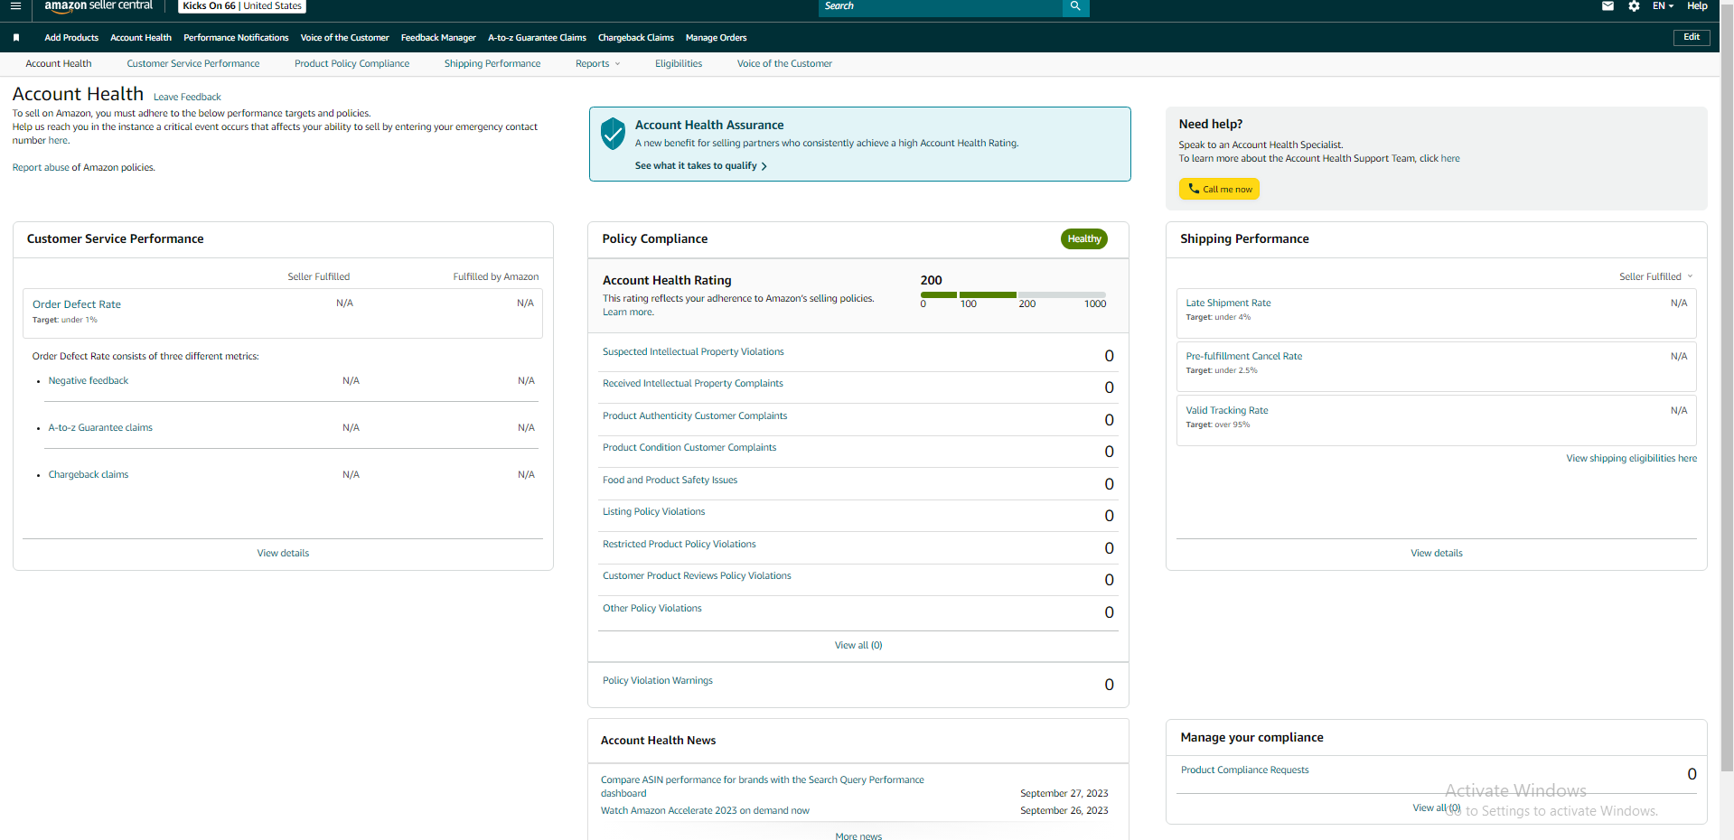Click 'here' Account Health Support Team link
Screen dimensions: 1734x840
tap(1449, 159)
